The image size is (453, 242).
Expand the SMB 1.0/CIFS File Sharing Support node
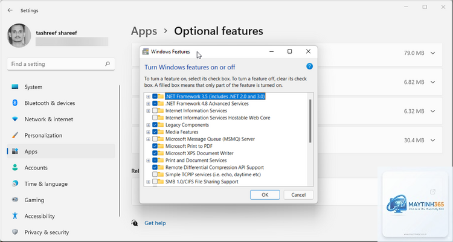point(148,182)
